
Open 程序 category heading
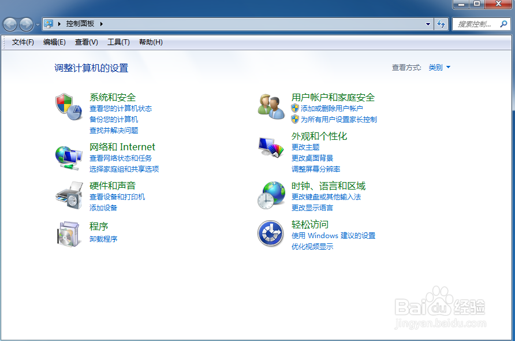[x=99, y=226]
